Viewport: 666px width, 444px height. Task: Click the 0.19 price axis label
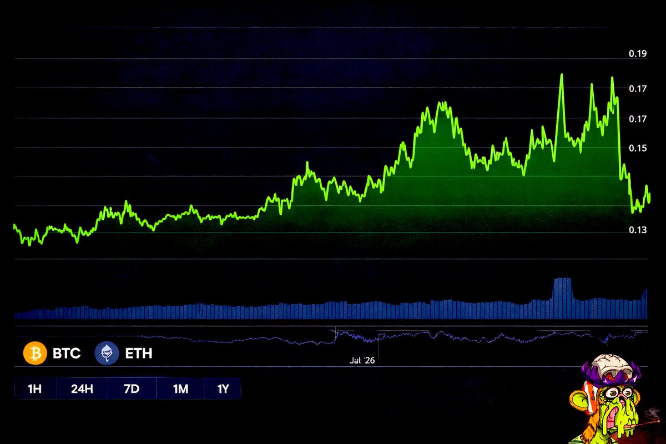tap(638, 54)
